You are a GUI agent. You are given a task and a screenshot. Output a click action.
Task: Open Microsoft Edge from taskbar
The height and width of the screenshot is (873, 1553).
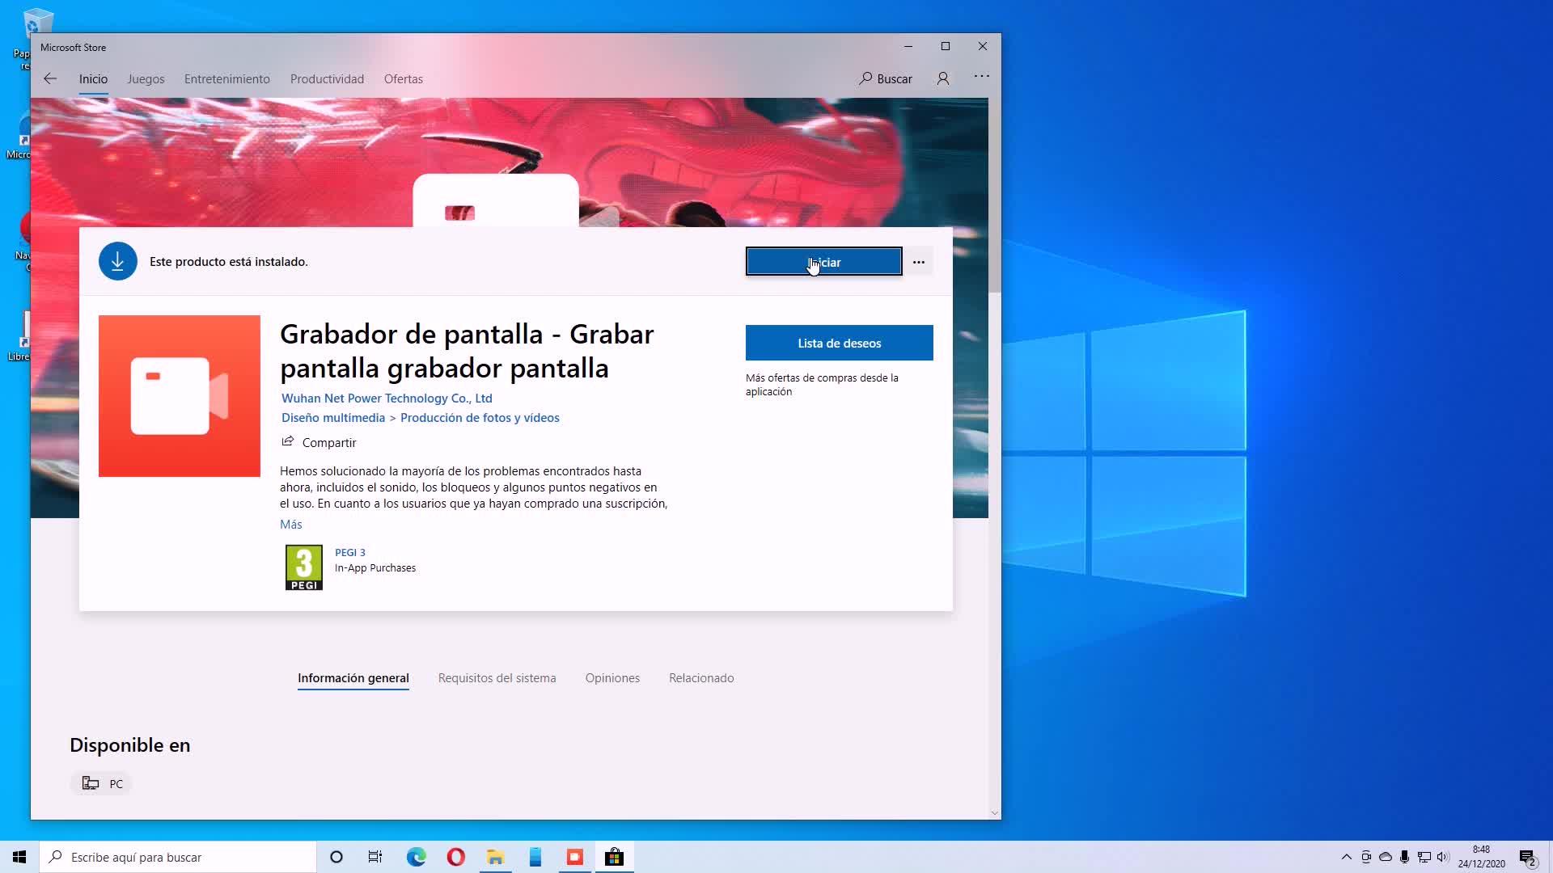(417, 857)
